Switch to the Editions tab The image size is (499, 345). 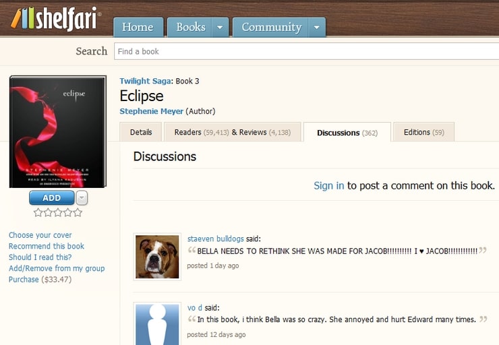[x=424, y=132]
